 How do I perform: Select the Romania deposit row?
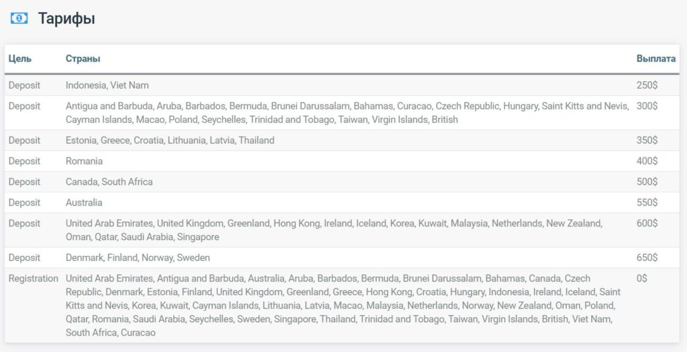[x=84, y=161]
